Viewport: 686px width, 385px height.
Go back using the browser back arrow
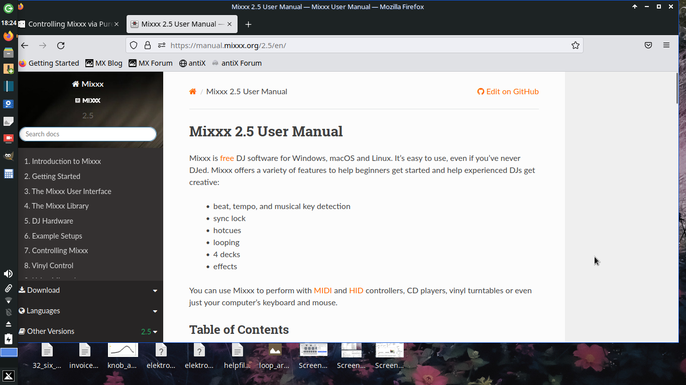coord(24,45)
